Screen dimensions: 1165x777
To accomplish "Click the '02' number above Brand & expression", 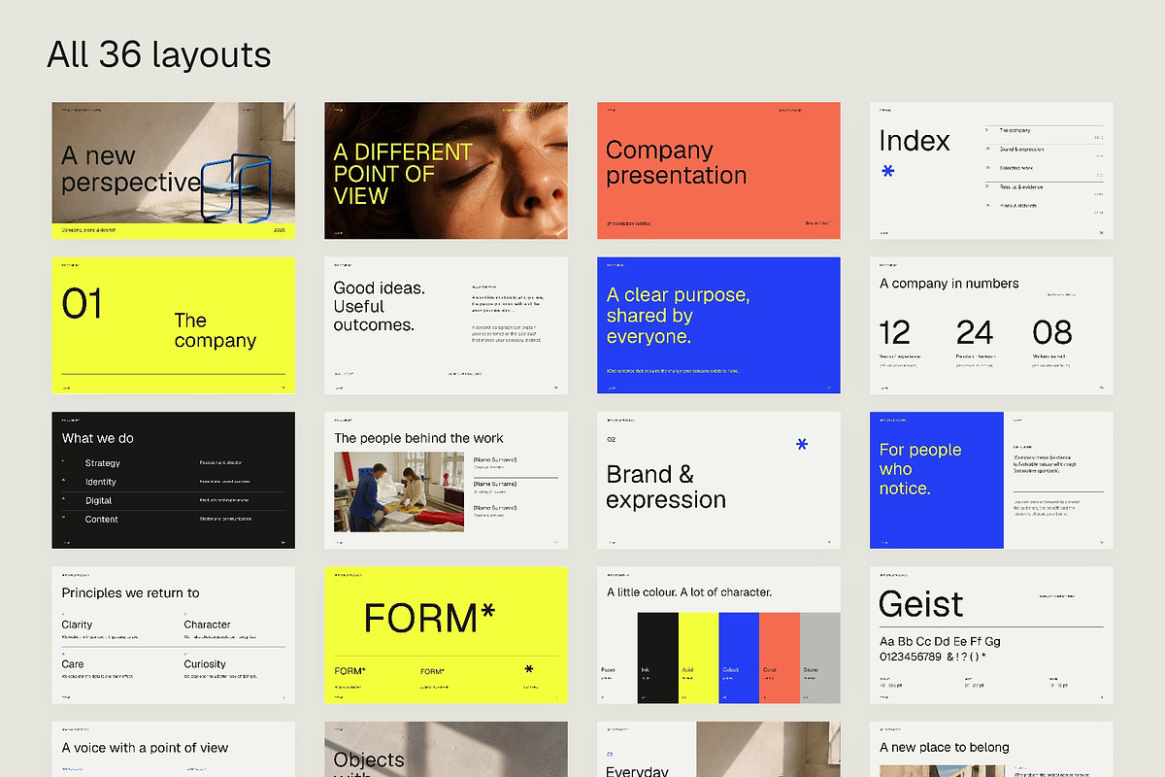I will click(x=611, y=439).
